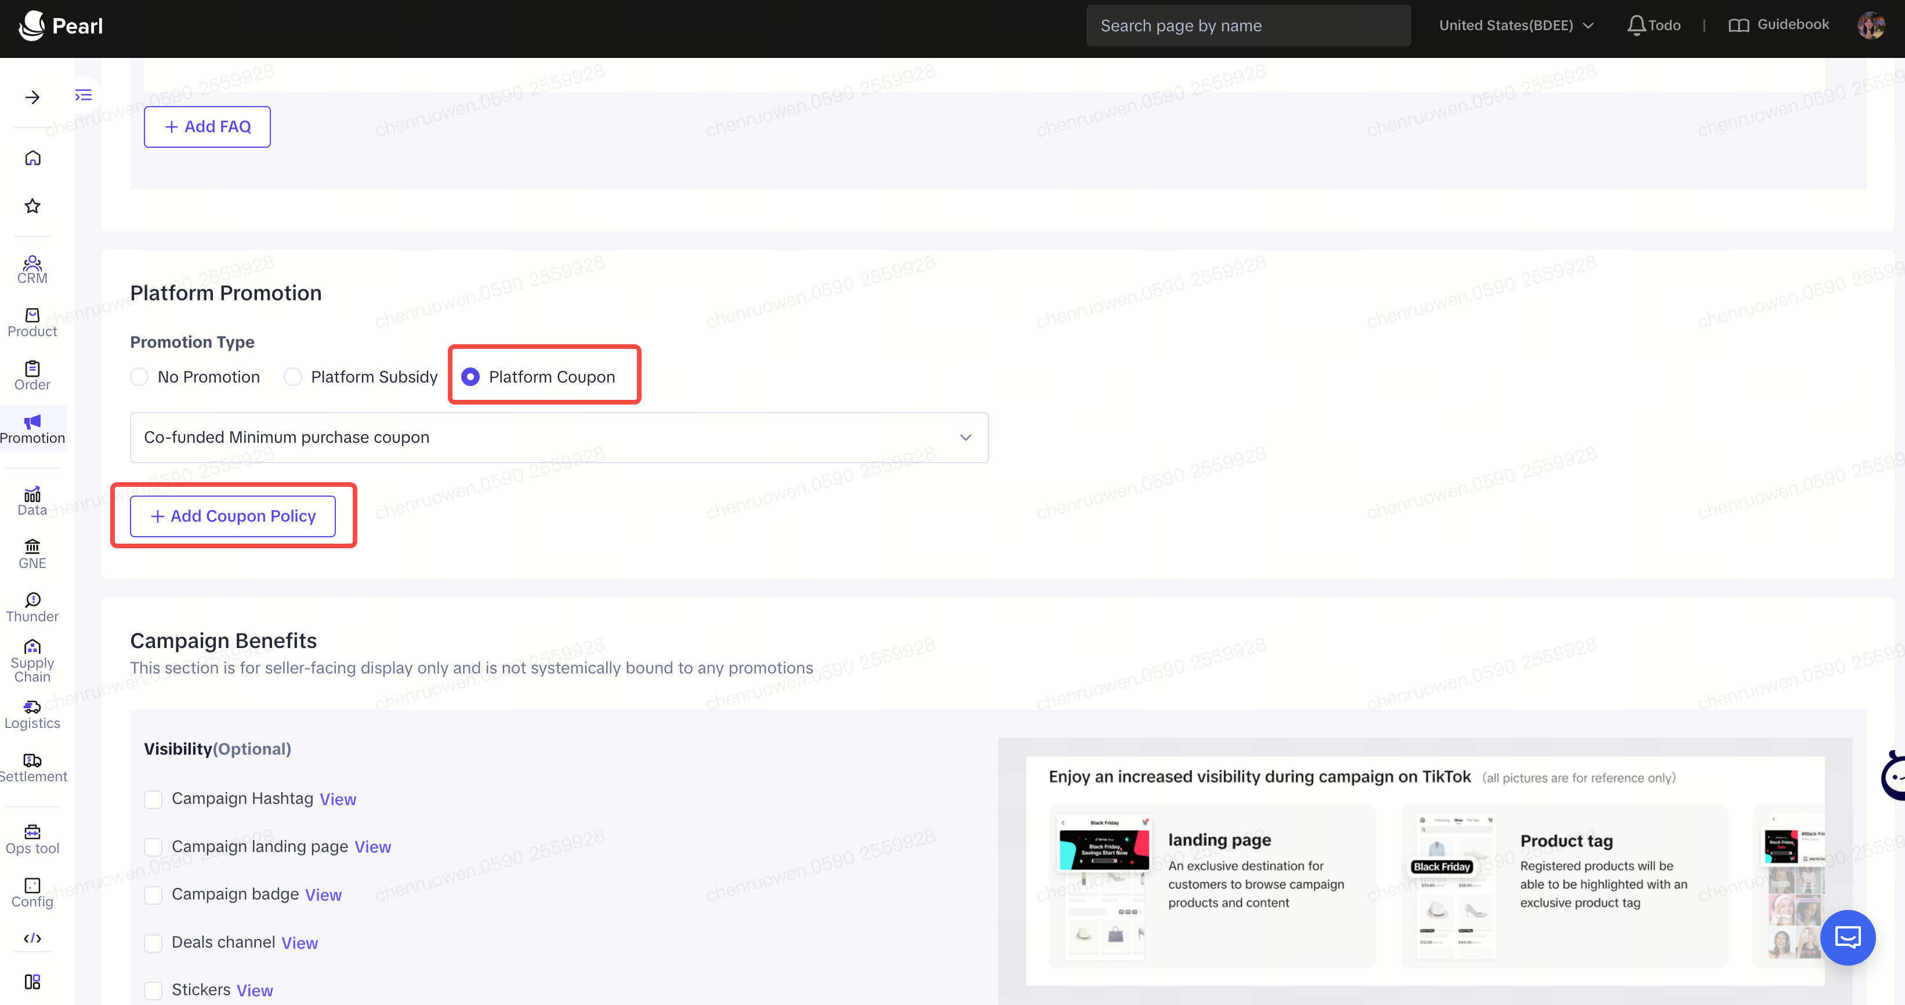Select the Platform Subsidy radio option

pyautogui.click(x=293, y=377)
